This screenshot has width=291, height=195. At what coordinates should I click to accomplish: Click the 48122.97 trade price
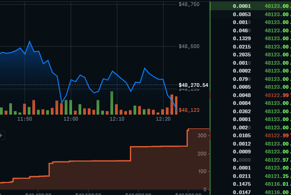277,160
